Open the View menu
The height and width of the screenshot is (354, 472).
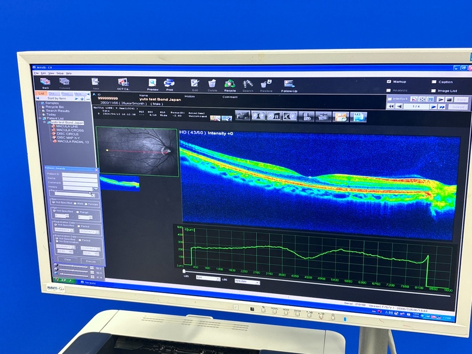click(x=51, y=73)
